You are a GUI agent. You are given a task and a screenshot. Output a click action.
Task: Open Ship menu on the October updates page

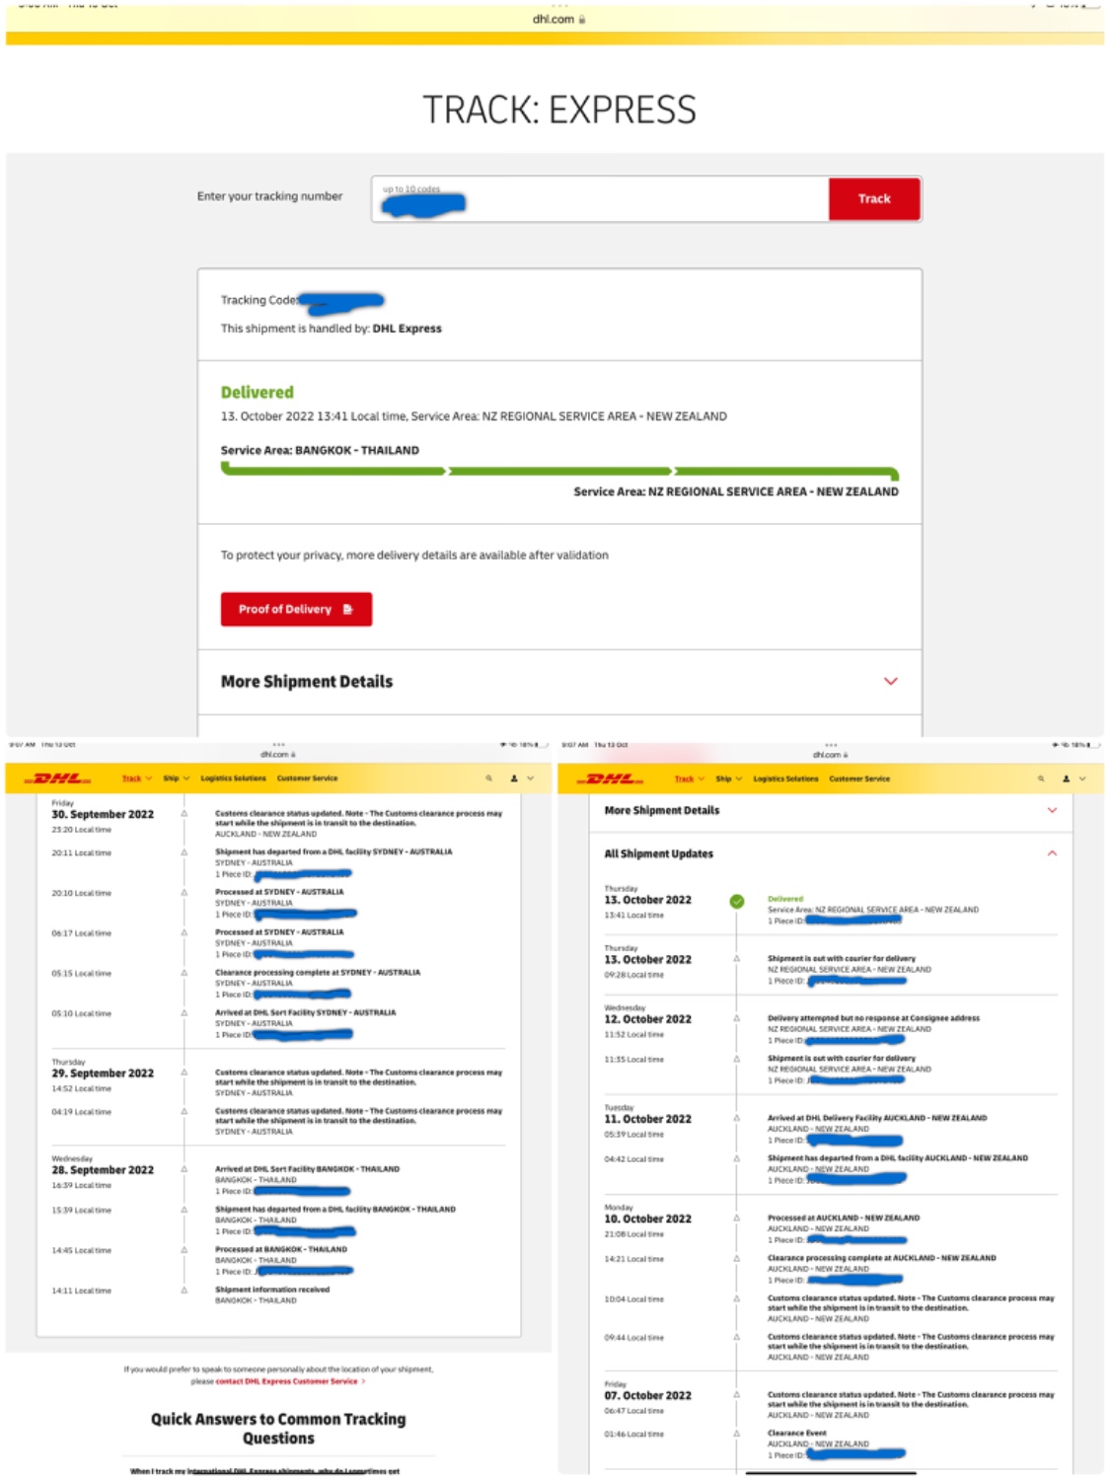728,778
